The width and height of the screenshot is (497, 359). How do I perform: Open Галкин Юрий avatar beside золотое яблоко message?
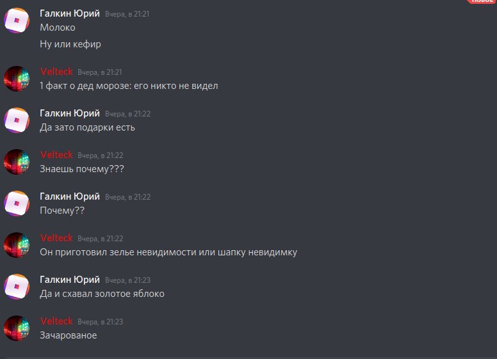click(x=17, y=287)
